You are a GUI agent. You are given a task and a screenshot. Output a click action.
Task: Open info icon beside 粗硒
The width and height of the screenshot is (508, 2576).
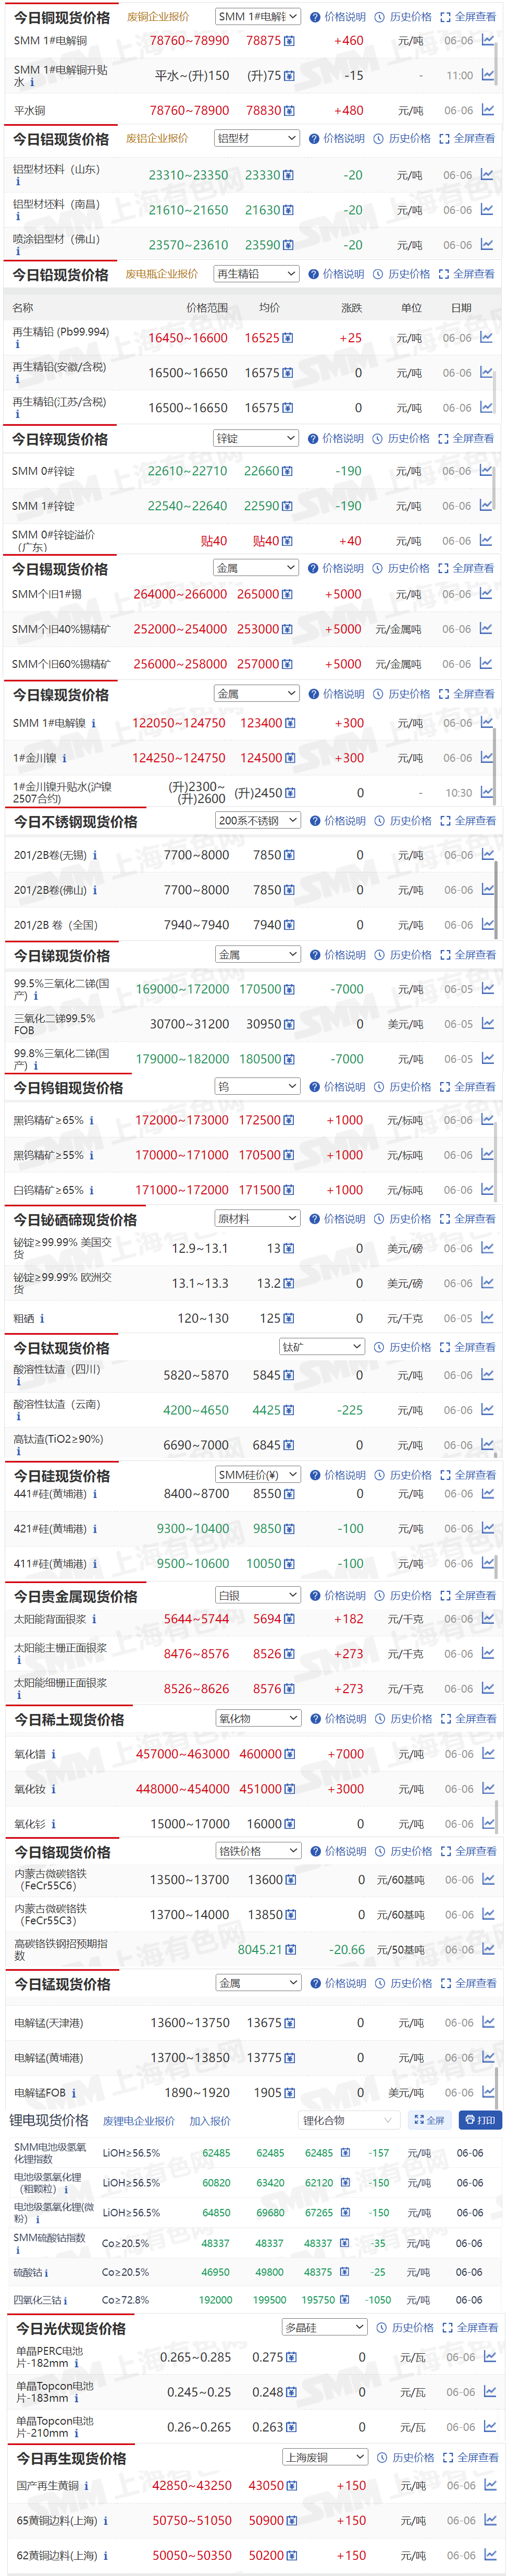42,1318
